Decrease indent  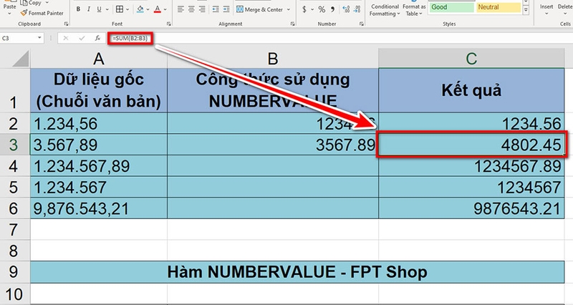click(216, 9)
